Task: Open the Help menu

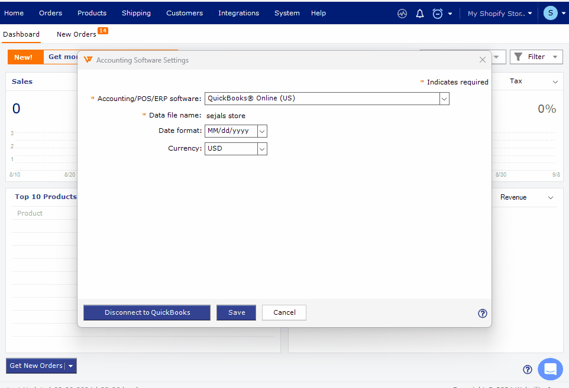Action: [318, 13]
